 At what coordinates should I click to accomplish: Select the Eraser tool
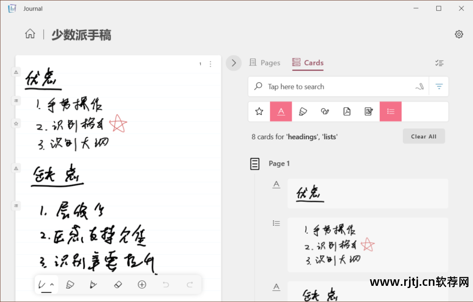coord(118,285)
